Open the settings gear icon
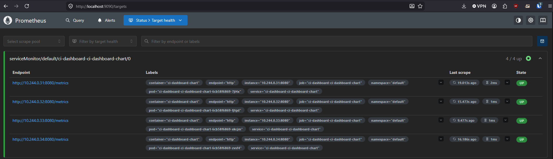 531,20
